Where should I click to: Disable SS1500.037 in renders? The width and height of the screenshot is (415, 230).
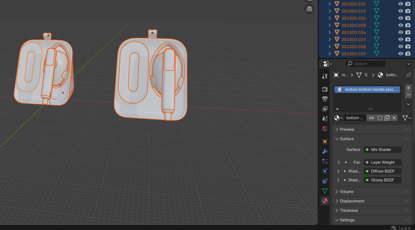coord(408,39)
